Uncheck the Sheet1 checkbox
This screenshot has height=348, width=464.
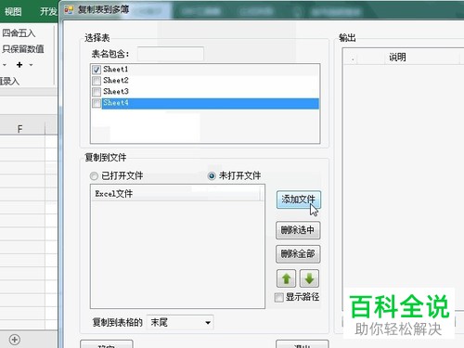97,70
